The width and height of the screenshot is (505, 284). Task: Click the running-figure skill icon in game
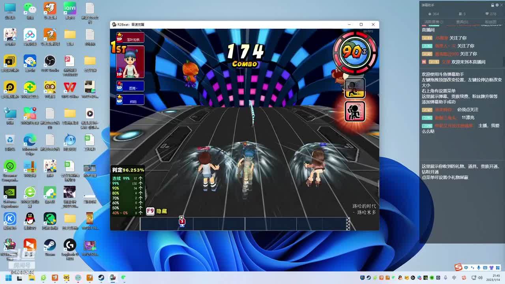click(x=355, y=111)
